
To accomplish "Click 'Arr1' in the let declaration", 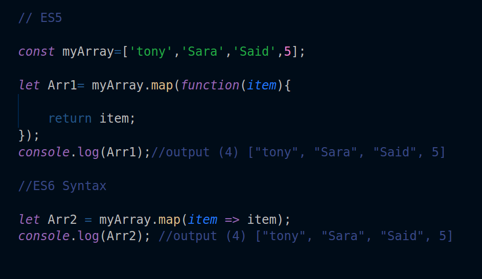I will pyautogui.click(x=62, y=85).
